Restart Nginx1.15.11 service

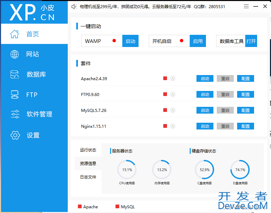(225, 126)
